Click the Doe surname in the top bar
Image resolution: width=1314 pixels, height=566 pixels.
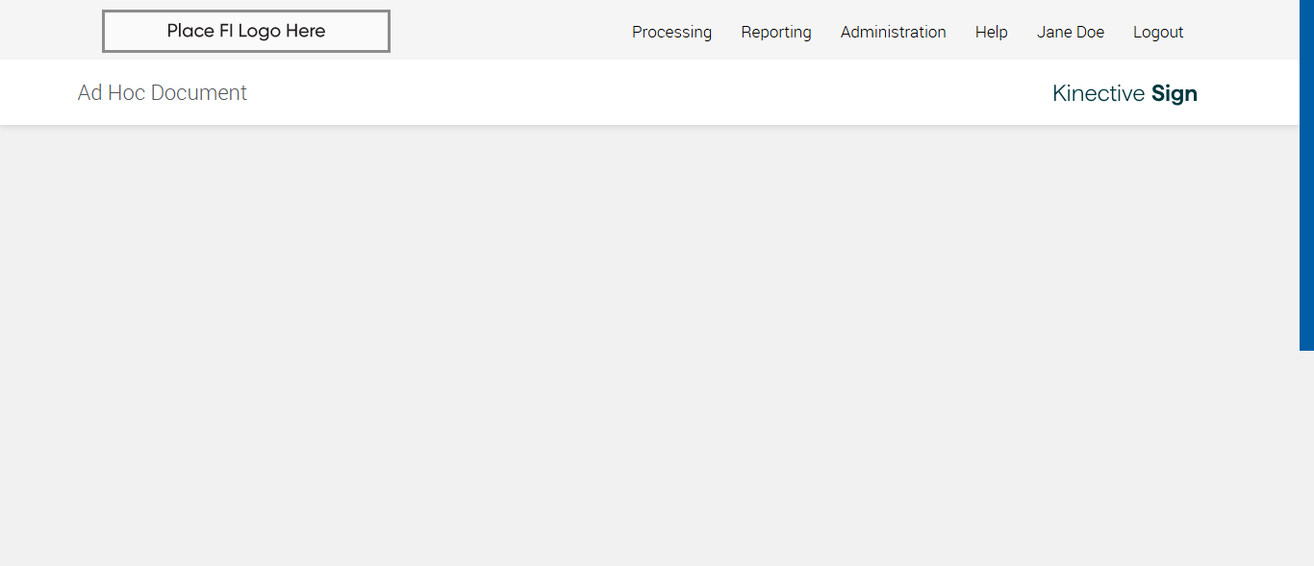(1089, 32)
